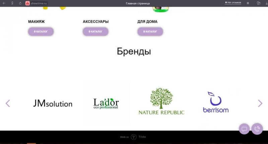
Task: Click the АКСЕССУАРЫ category heading
Action: [x=96, y=21]
